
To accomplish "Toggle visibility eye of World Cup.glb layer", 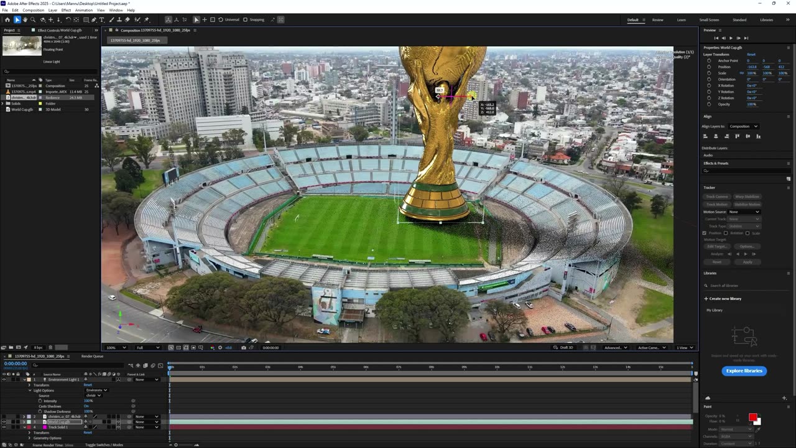I will coord(4,422).
